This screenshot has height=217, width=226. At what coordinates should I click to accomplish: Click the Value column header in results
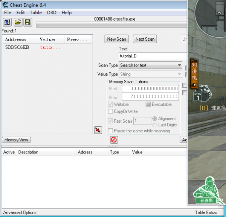51,39
